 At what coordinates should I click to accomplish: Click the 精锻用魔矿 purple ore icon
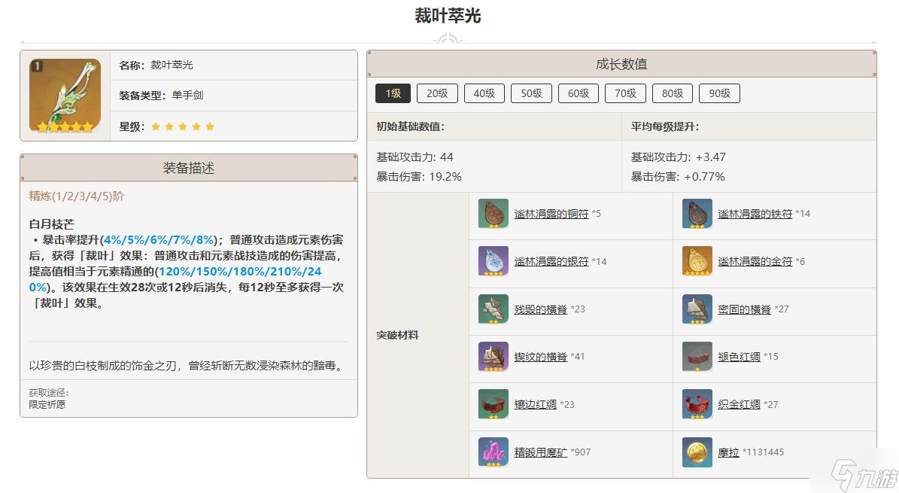click(x=493, y=452)
